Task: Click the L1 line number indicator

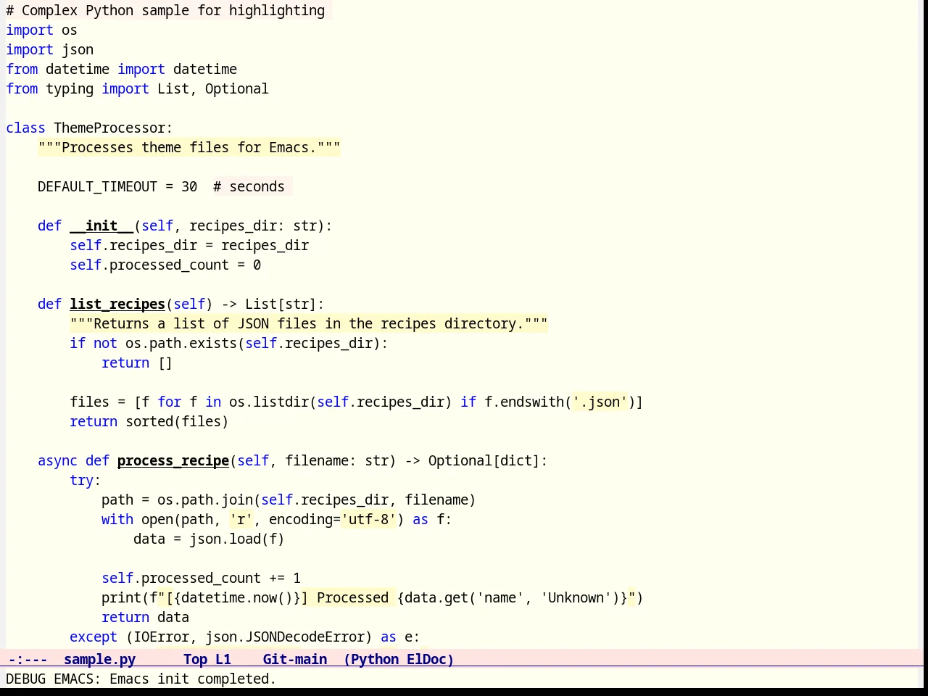Action: point(223,659)
